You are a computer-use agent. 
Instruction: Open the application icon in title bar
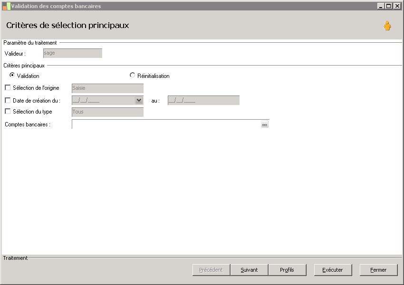click(x=6, y=6)
